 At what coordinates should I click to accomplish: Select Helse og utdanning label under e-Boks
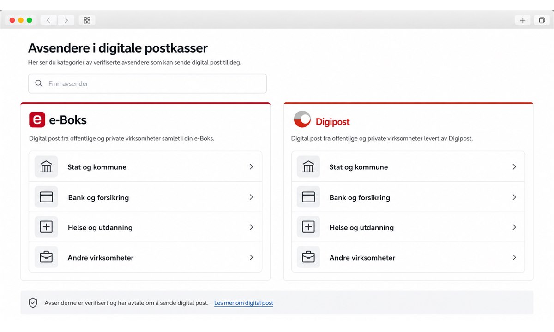100,227
